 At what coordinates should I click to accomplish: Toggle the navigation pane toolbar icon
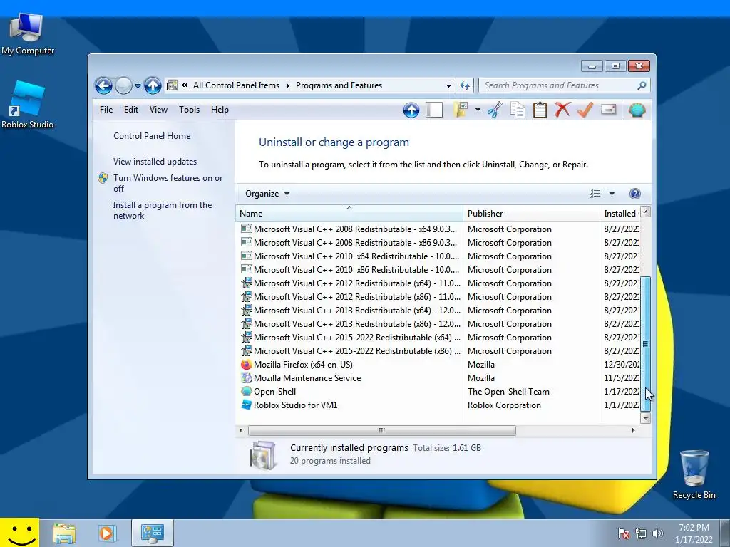pos(434,110)
